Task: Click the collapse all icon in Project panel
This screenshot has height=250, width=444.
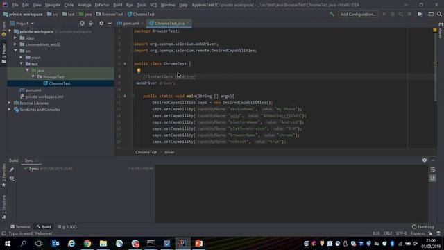Action: coord(91,23)
